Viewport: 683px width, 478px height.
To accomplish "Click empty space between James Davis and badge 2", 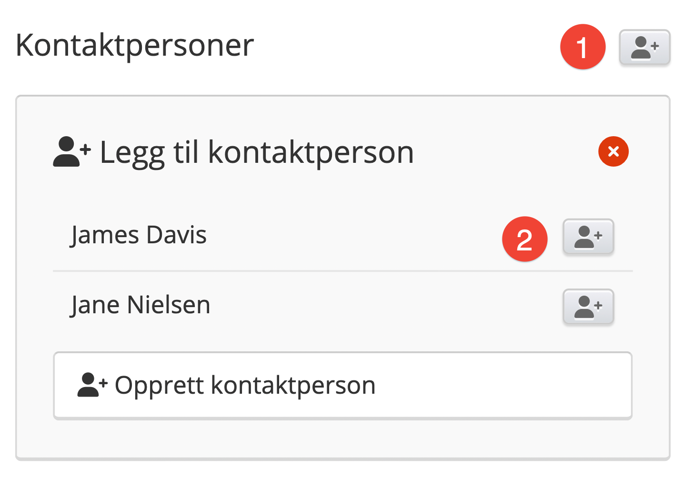I will (x=352, y=236).
